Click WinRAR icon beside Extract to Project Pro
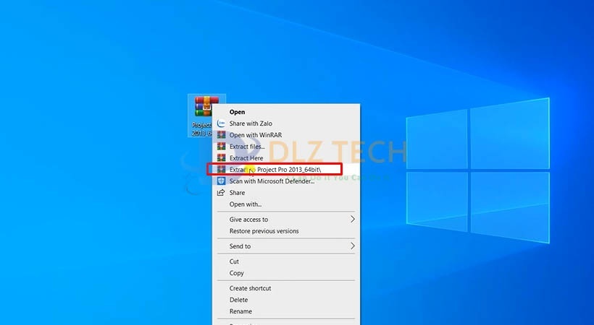The width and height of the screenshot is (594, 325). 221,170
